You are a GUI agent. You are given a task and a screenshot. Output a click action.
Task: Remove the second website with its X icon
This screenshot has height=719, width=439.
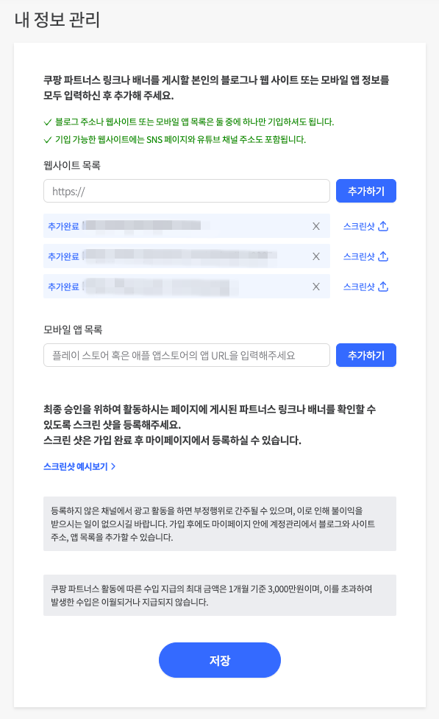317,256
